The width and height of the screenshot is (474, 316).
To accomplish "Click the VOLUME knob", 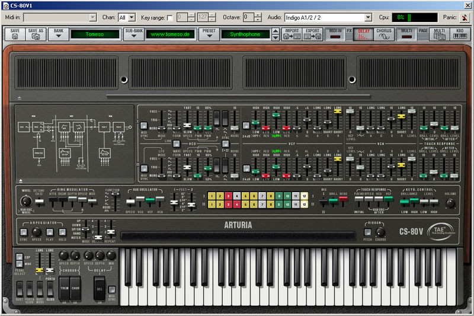I will pos(450,203).
